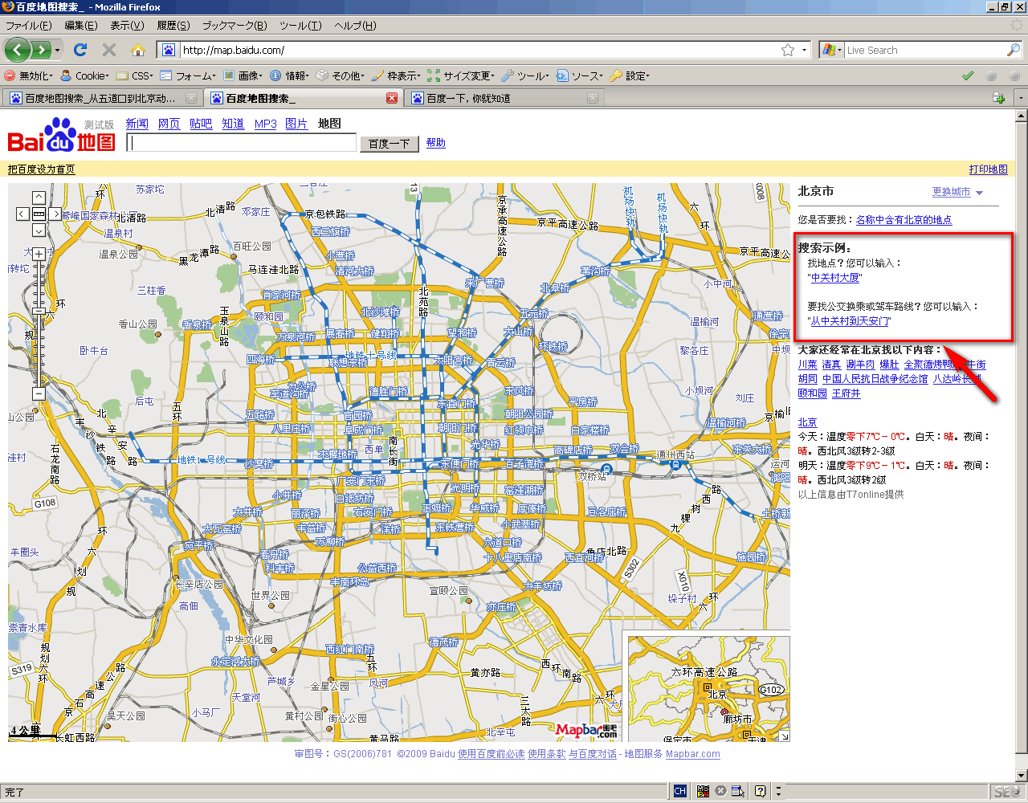
Task: Open the 設定 toolbar dropdown
Action: coord(630,75)
